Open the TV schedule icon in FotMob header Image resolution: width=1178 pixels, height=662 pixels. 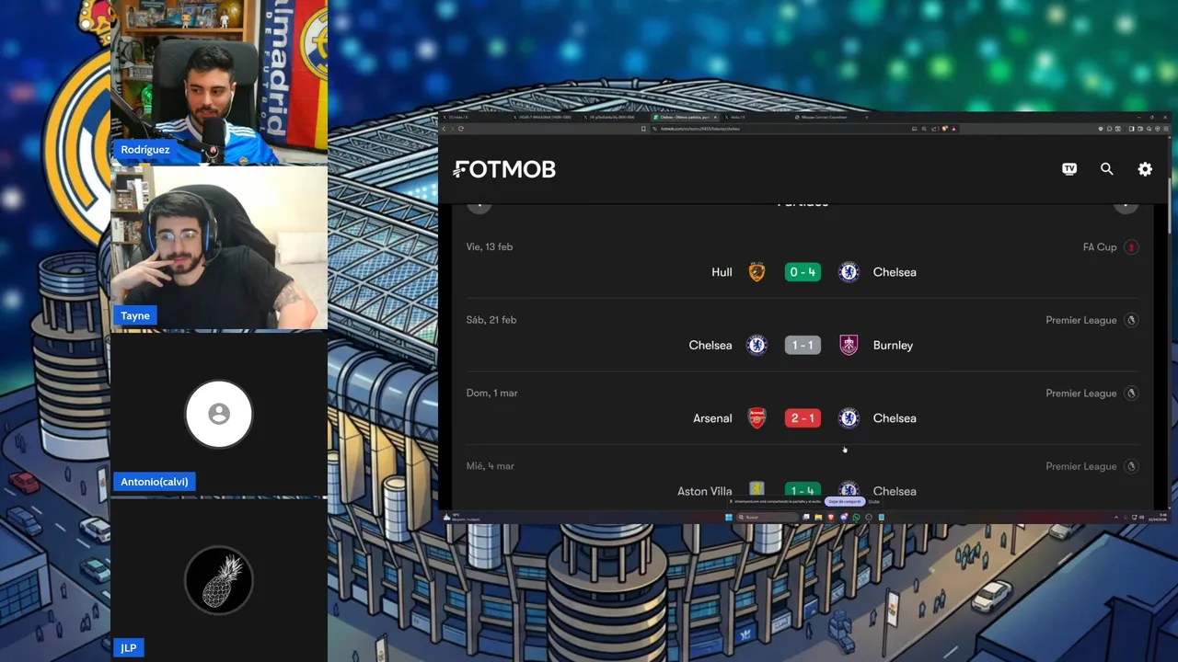click(x=1069, y=169)
